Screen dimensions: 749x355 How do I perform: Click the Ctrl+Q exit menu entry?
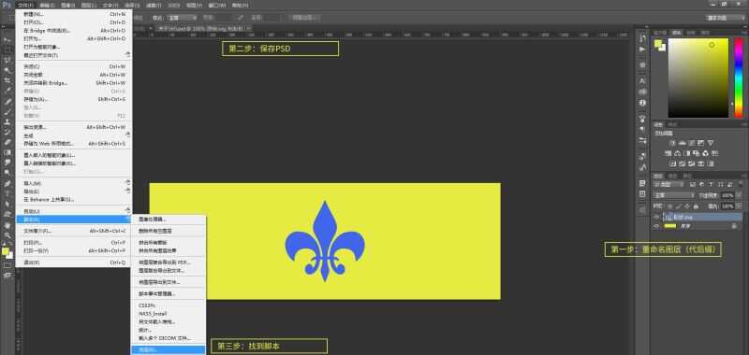click(x=74, y=263)
